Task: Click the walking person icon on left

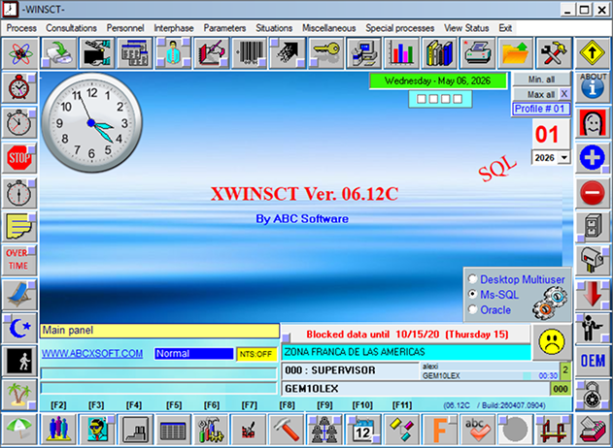Action: click(19, 361)
